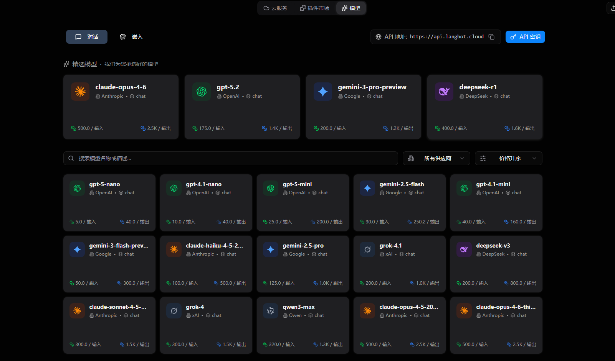Select the 模型 tab

351,8
